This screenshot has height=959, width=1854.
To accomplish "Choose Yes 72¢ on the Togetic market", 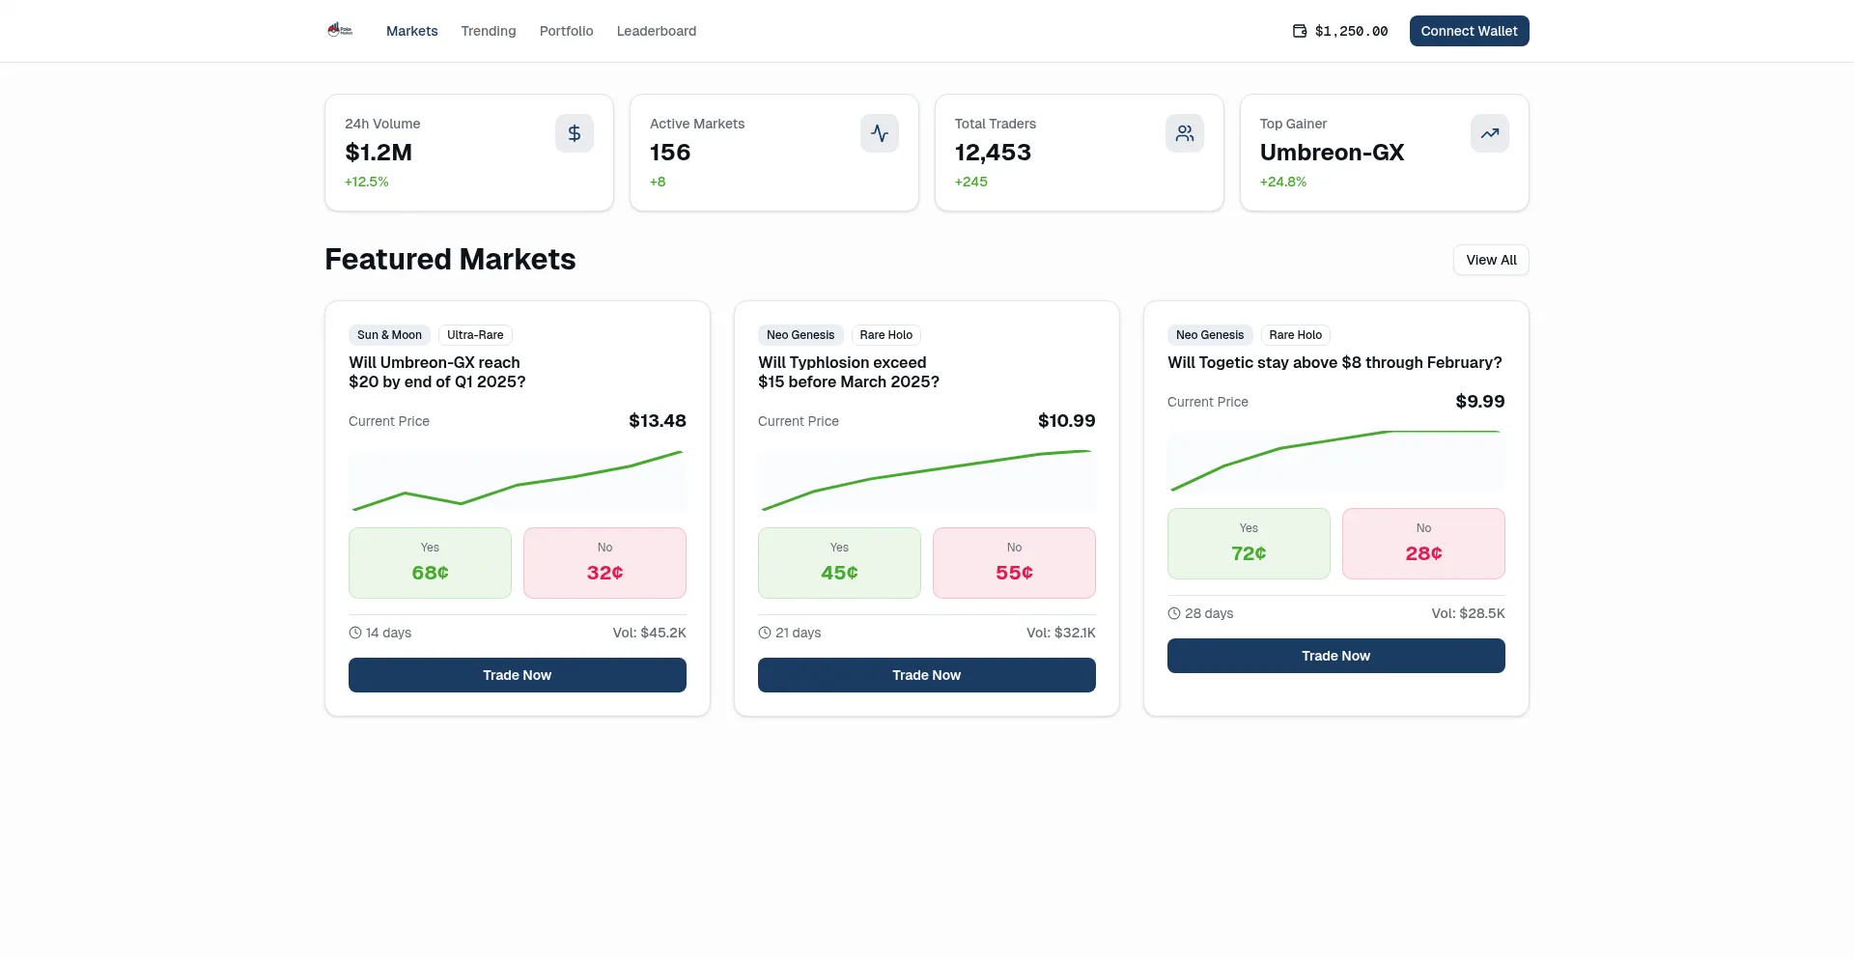I will coord(1249,544).
